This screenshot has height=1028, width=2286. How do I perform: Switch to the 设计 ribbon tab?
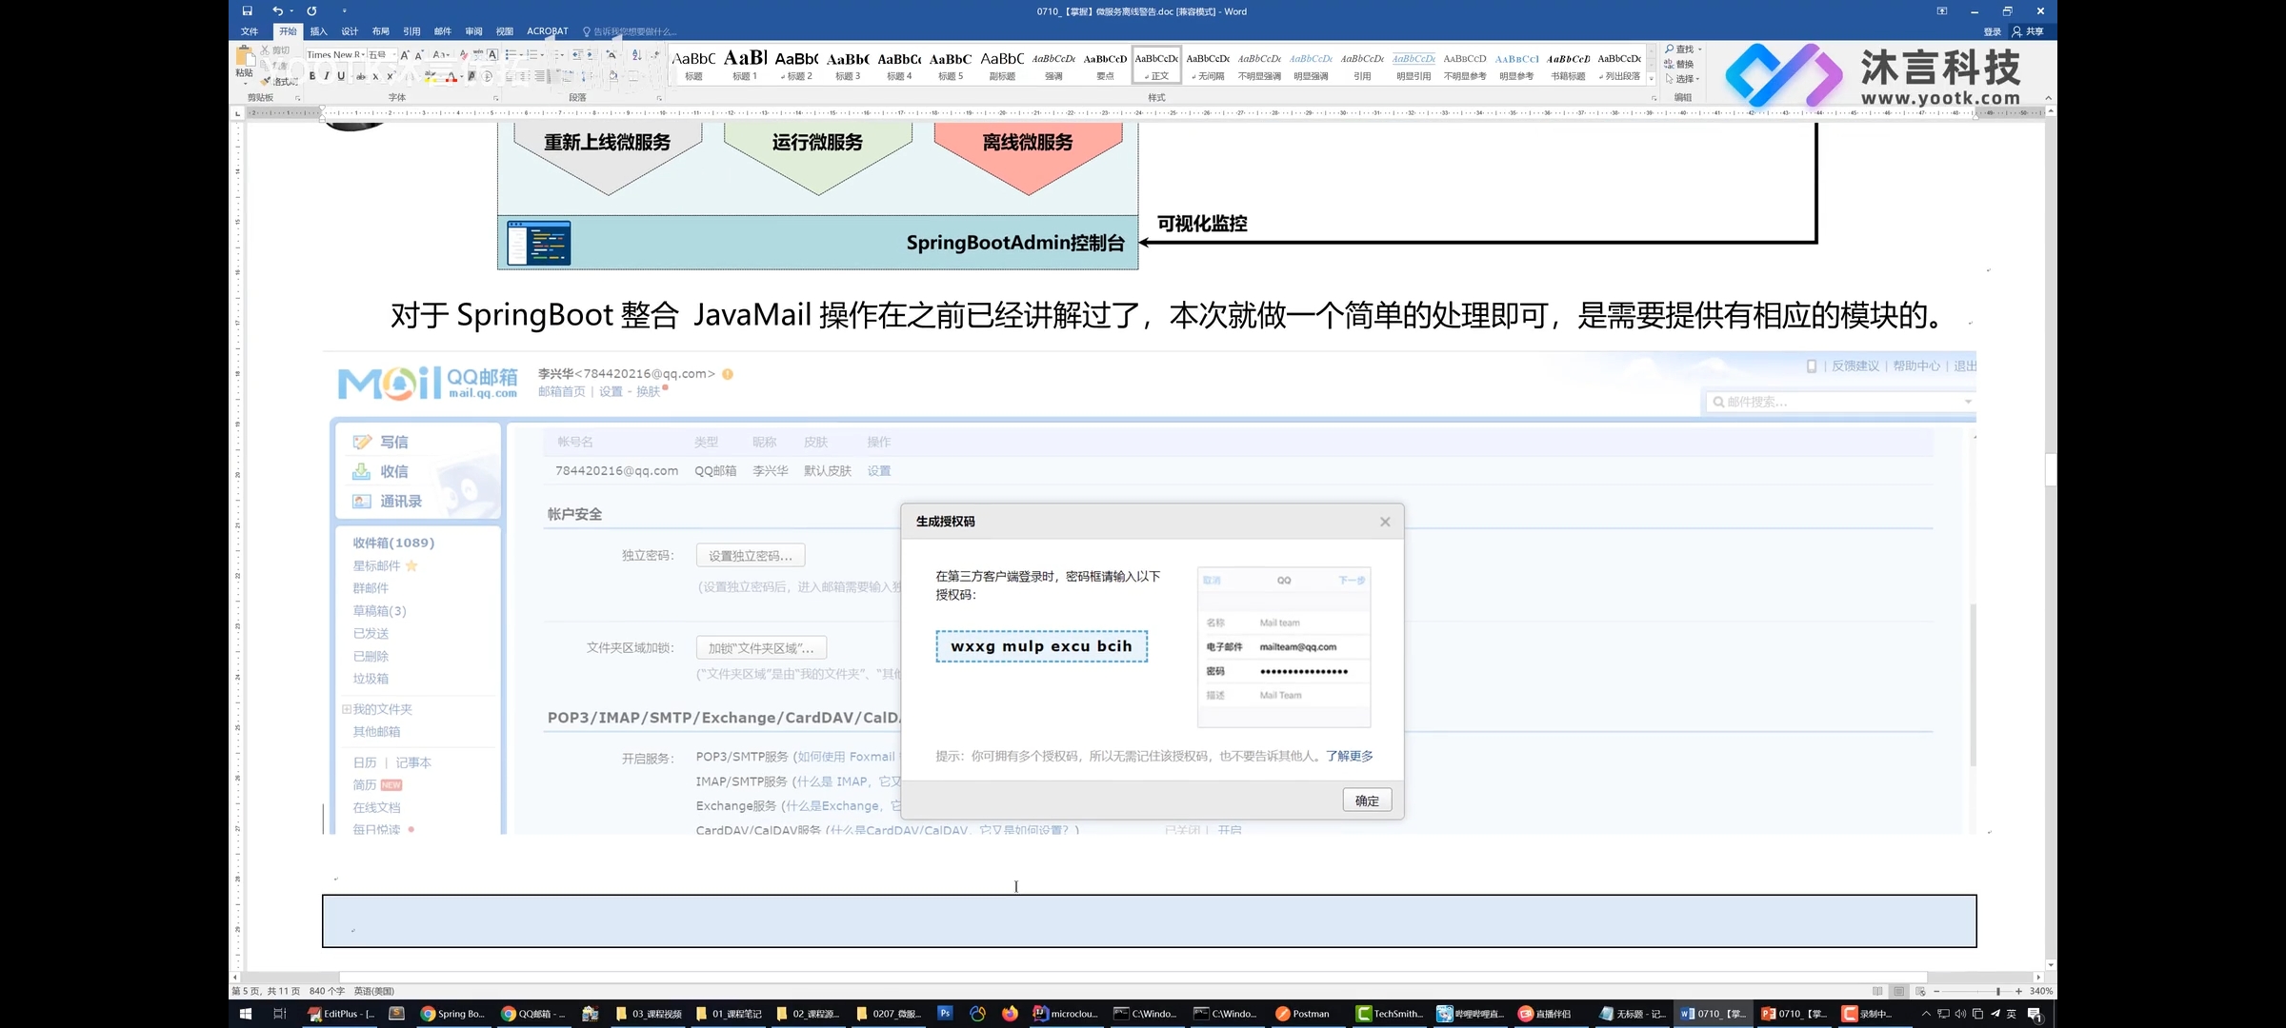click(350, 31)
